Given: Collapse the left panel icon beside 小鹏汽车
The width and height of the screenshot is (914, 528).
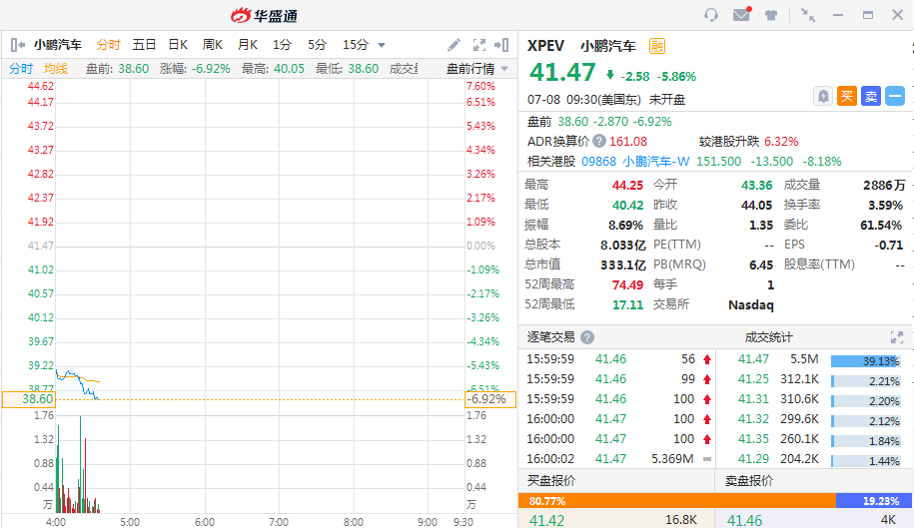Looking at the screenshot, I should pos(18,45).
